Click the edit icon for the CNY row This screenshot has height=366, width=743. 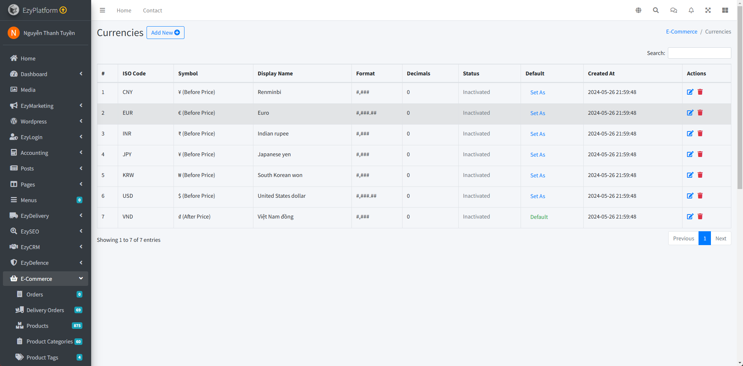tap(690, 92)
